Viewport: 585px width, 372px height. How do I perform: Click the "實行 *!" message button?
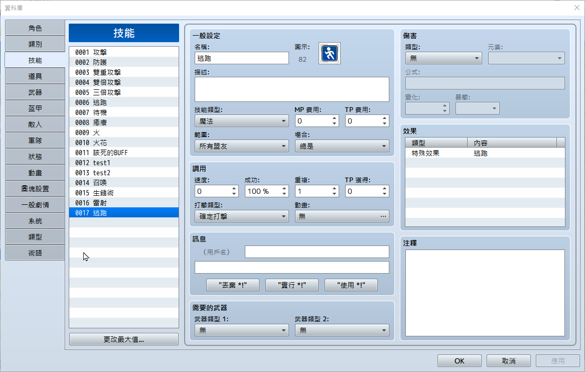[x=292, y=285]
